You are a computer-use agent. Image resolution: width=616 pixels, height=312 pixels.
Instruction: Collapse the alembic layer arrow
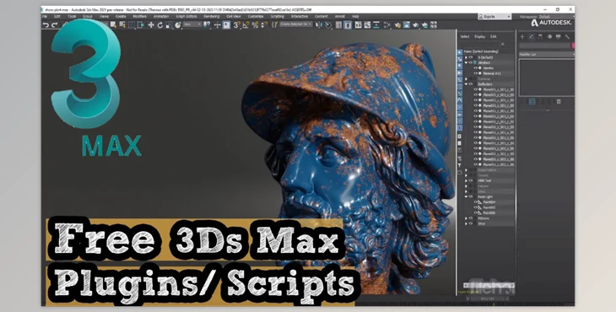click(467, 62)
